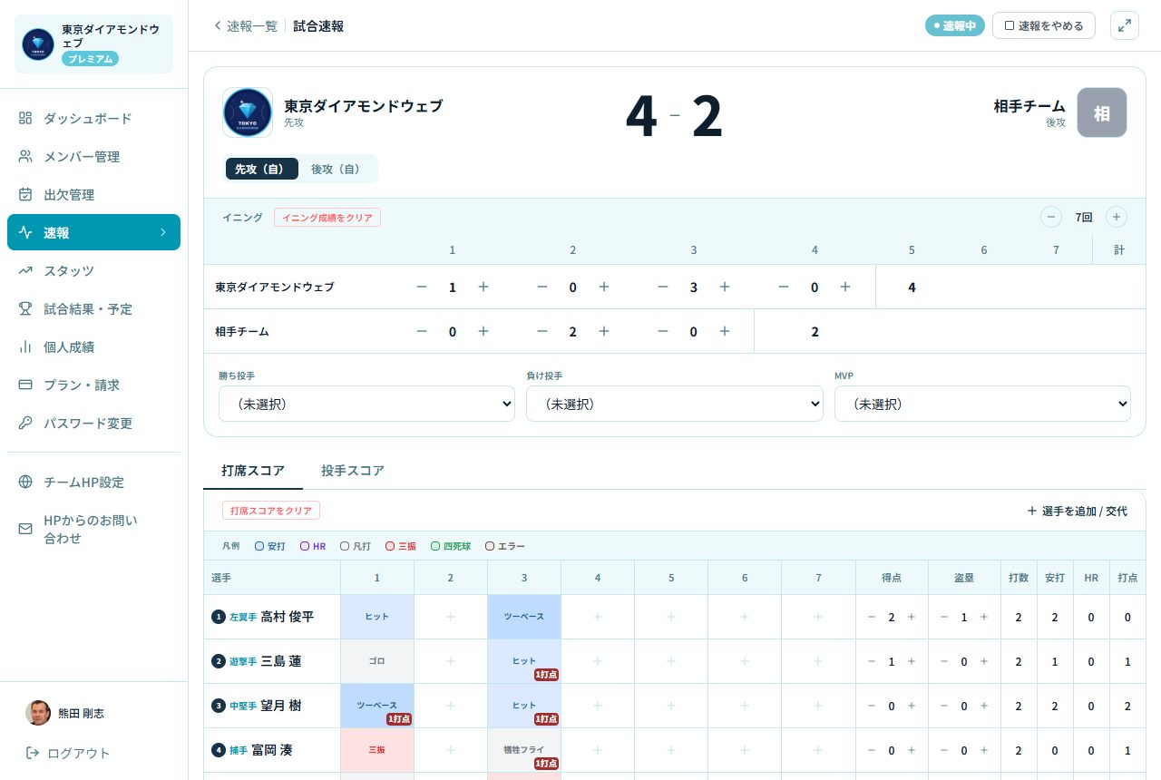1161x780 pixels.
Task: Click 富岡 湊 inning 1 三振 cell
Action: pyautogui.click(x=377, y=750)
